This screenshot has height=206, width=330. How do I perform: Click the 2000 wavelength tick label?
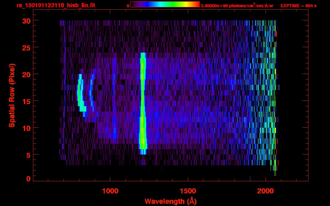266,191
